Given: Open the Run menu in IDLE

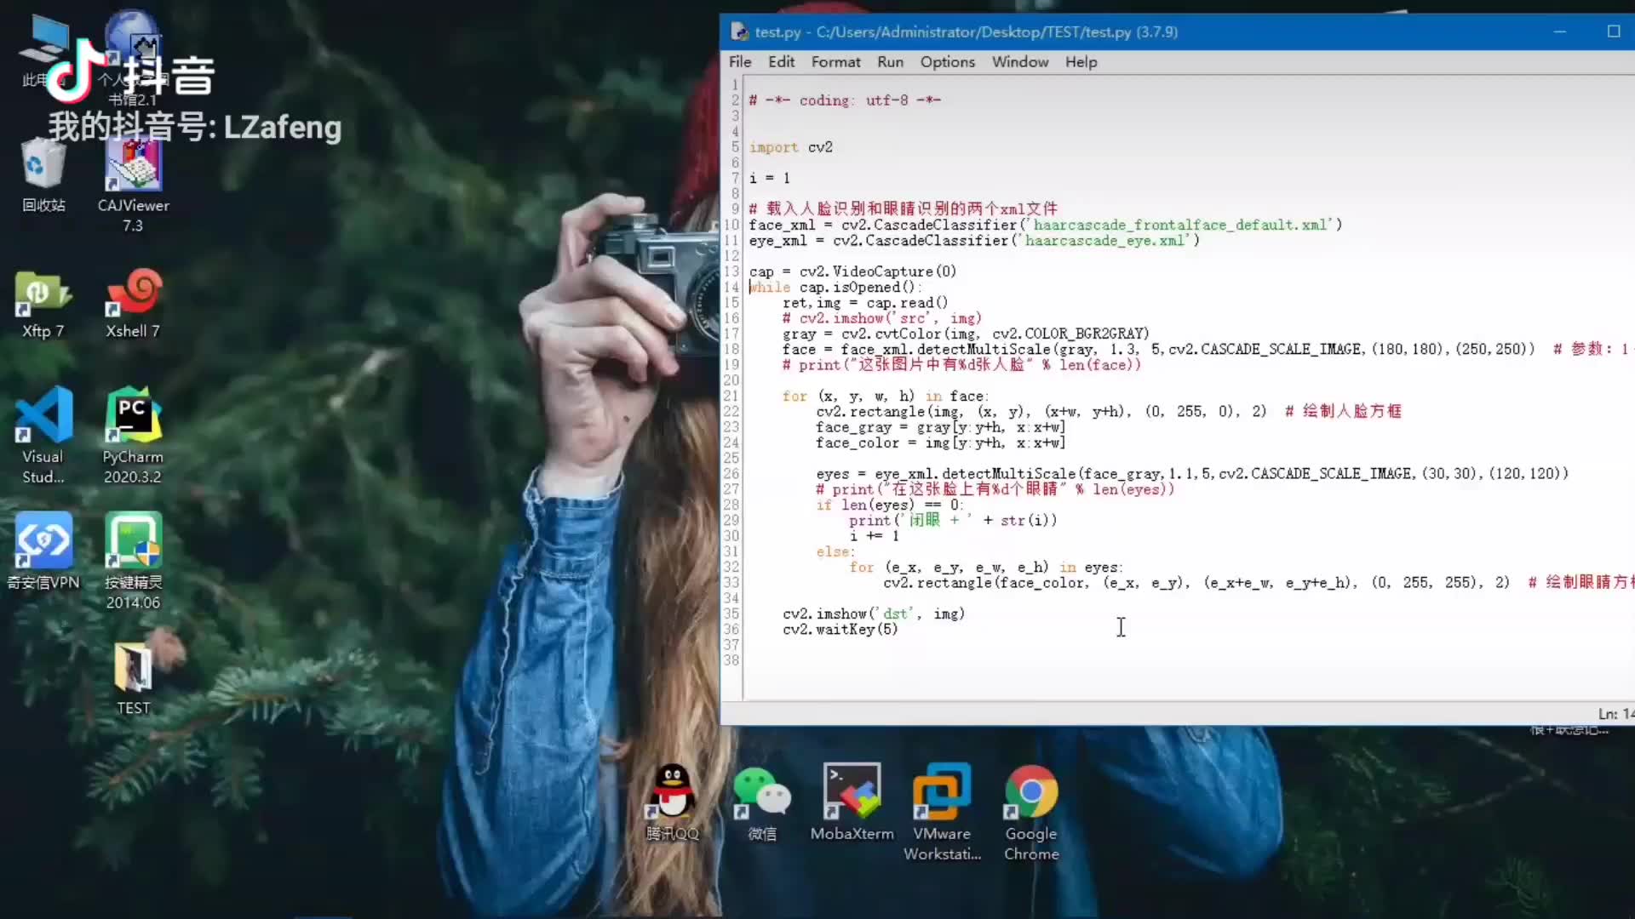Looking at the screenshot, I should click(x=890, y=61).
